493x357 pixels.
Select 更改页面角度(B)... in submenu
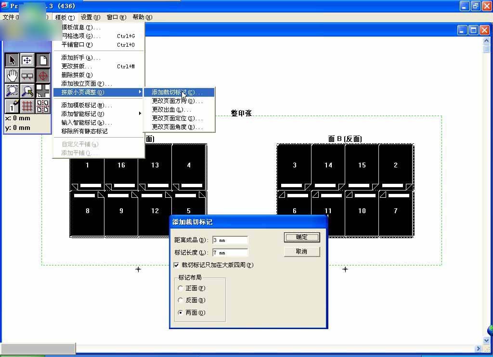179,127
